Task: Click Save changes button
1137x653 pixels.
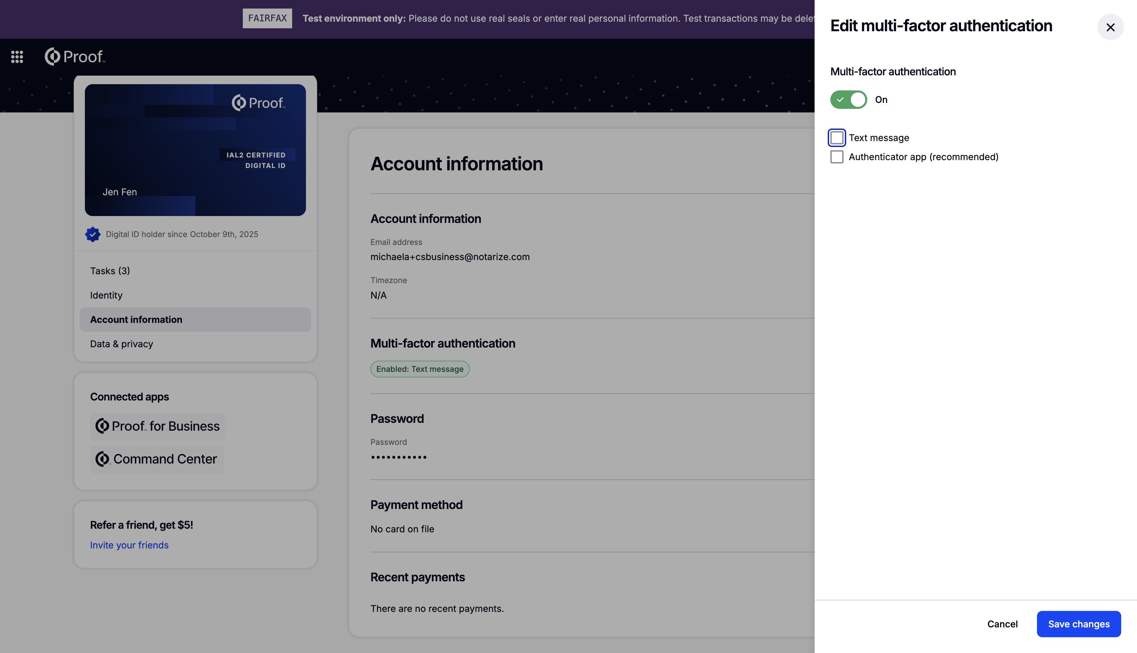Action: click(1079, 624)
